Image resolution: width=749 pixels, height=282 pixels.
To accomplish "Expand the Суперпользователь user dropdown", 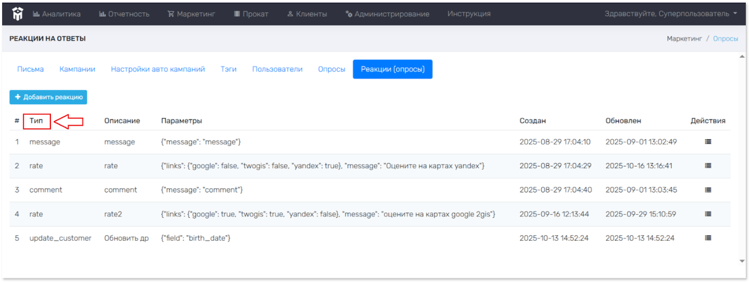I will pos(670,14).
